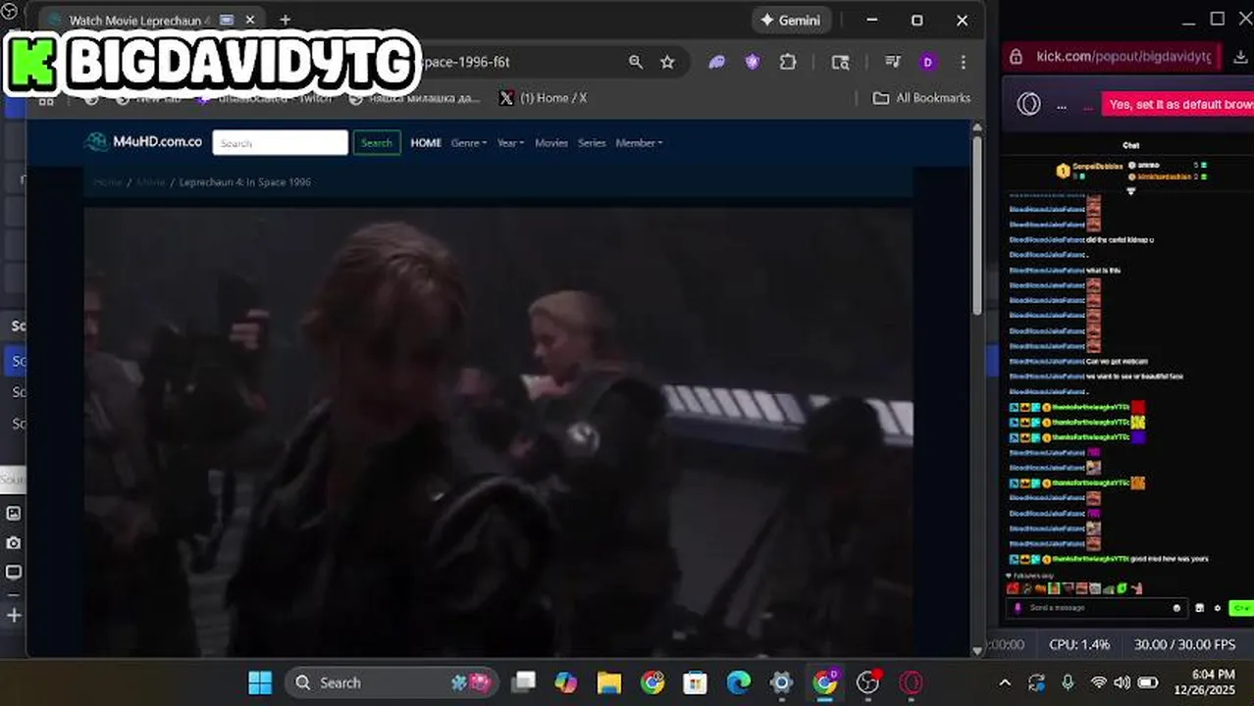Click the taskbar microphone tray icon
This screenshot has height=706, width=1254.
[x=1068, y=682]
